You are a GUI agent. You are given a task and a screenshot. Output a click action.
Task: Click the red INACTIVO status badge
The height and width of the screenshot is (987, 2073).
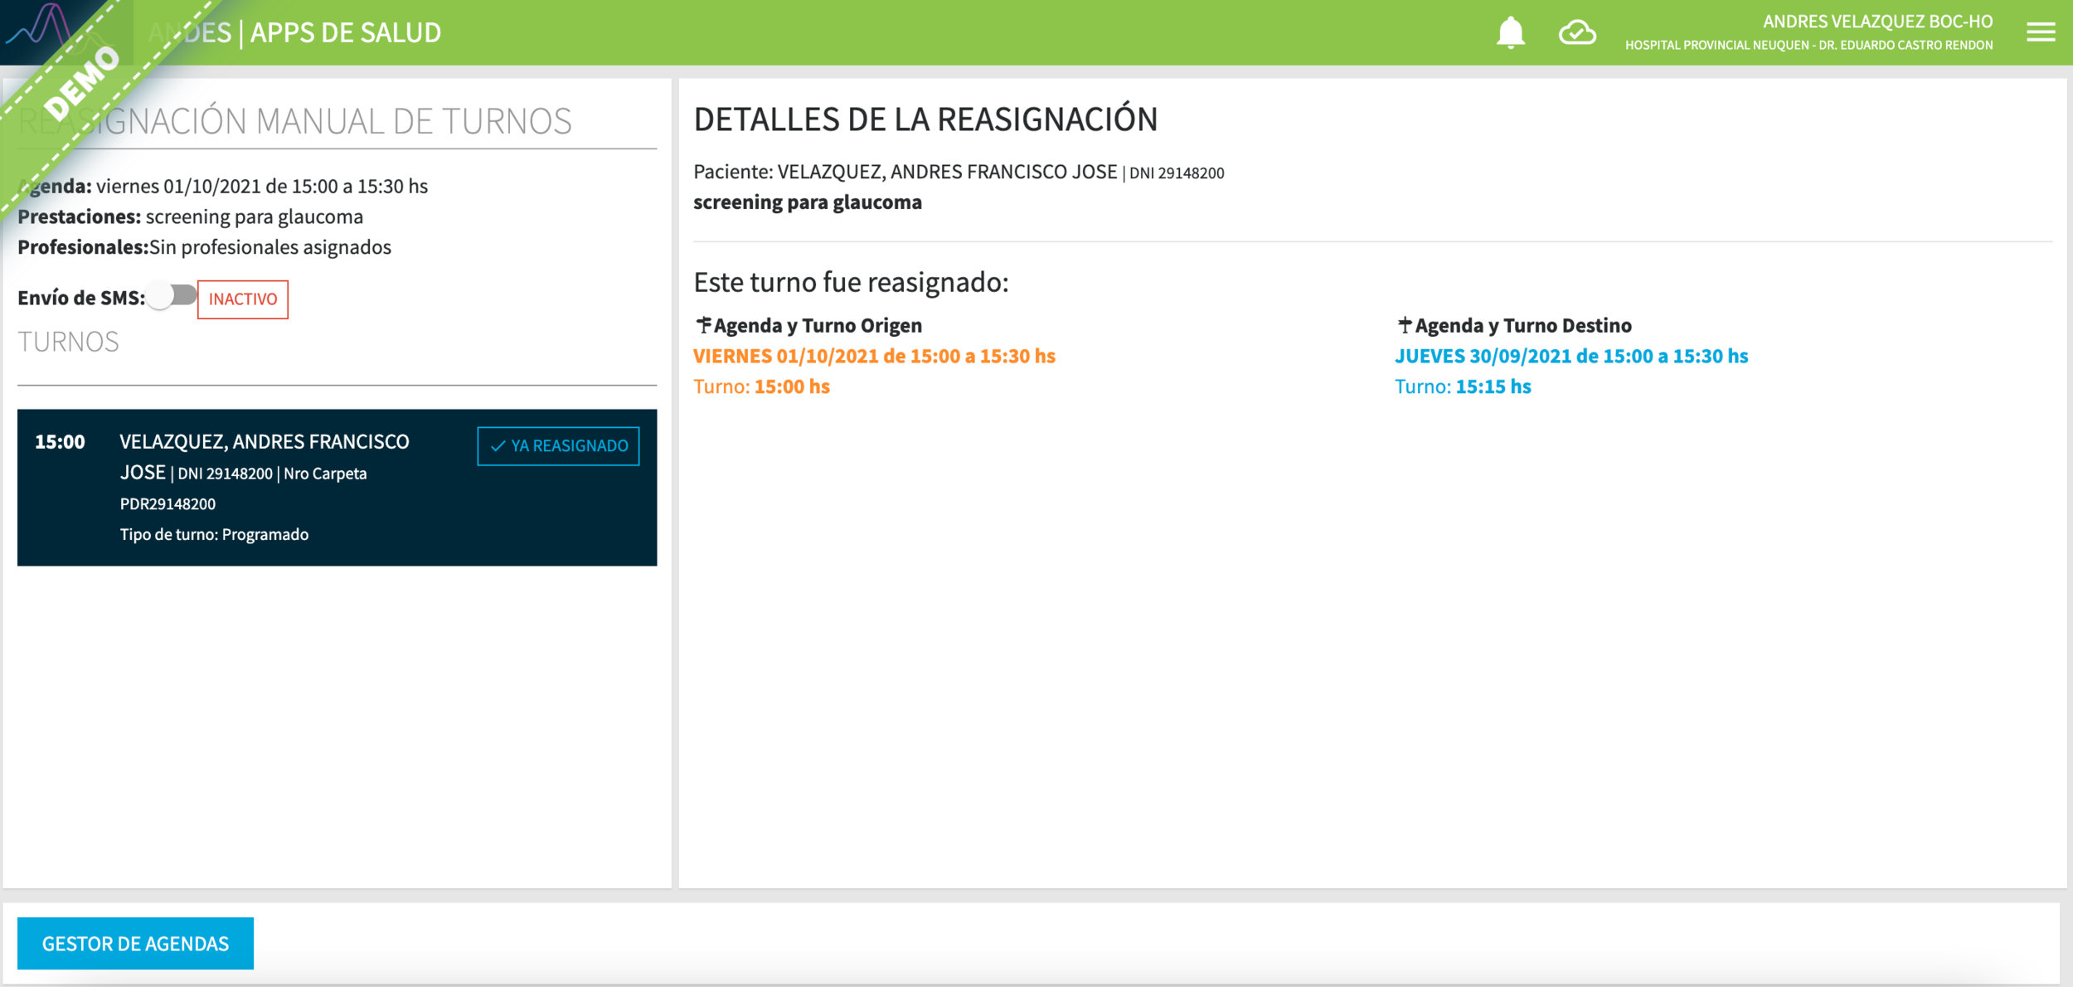pos(243,299)
